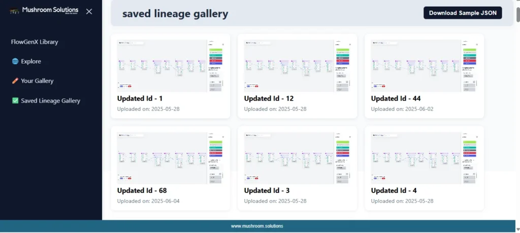Open the Updated Id - 44 thumbnail
This screenshot has width=520, height=233.
tap(424, 65)
